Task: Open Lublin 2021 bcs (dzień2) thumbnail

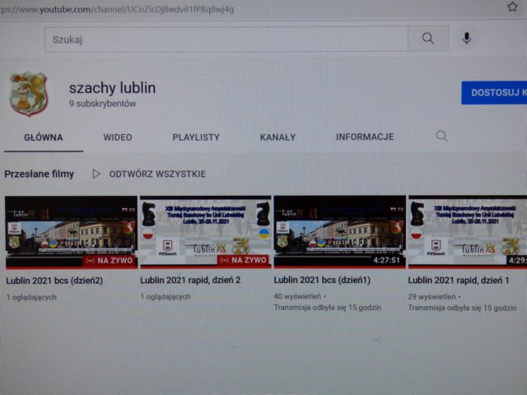Action: click(71, 230)
